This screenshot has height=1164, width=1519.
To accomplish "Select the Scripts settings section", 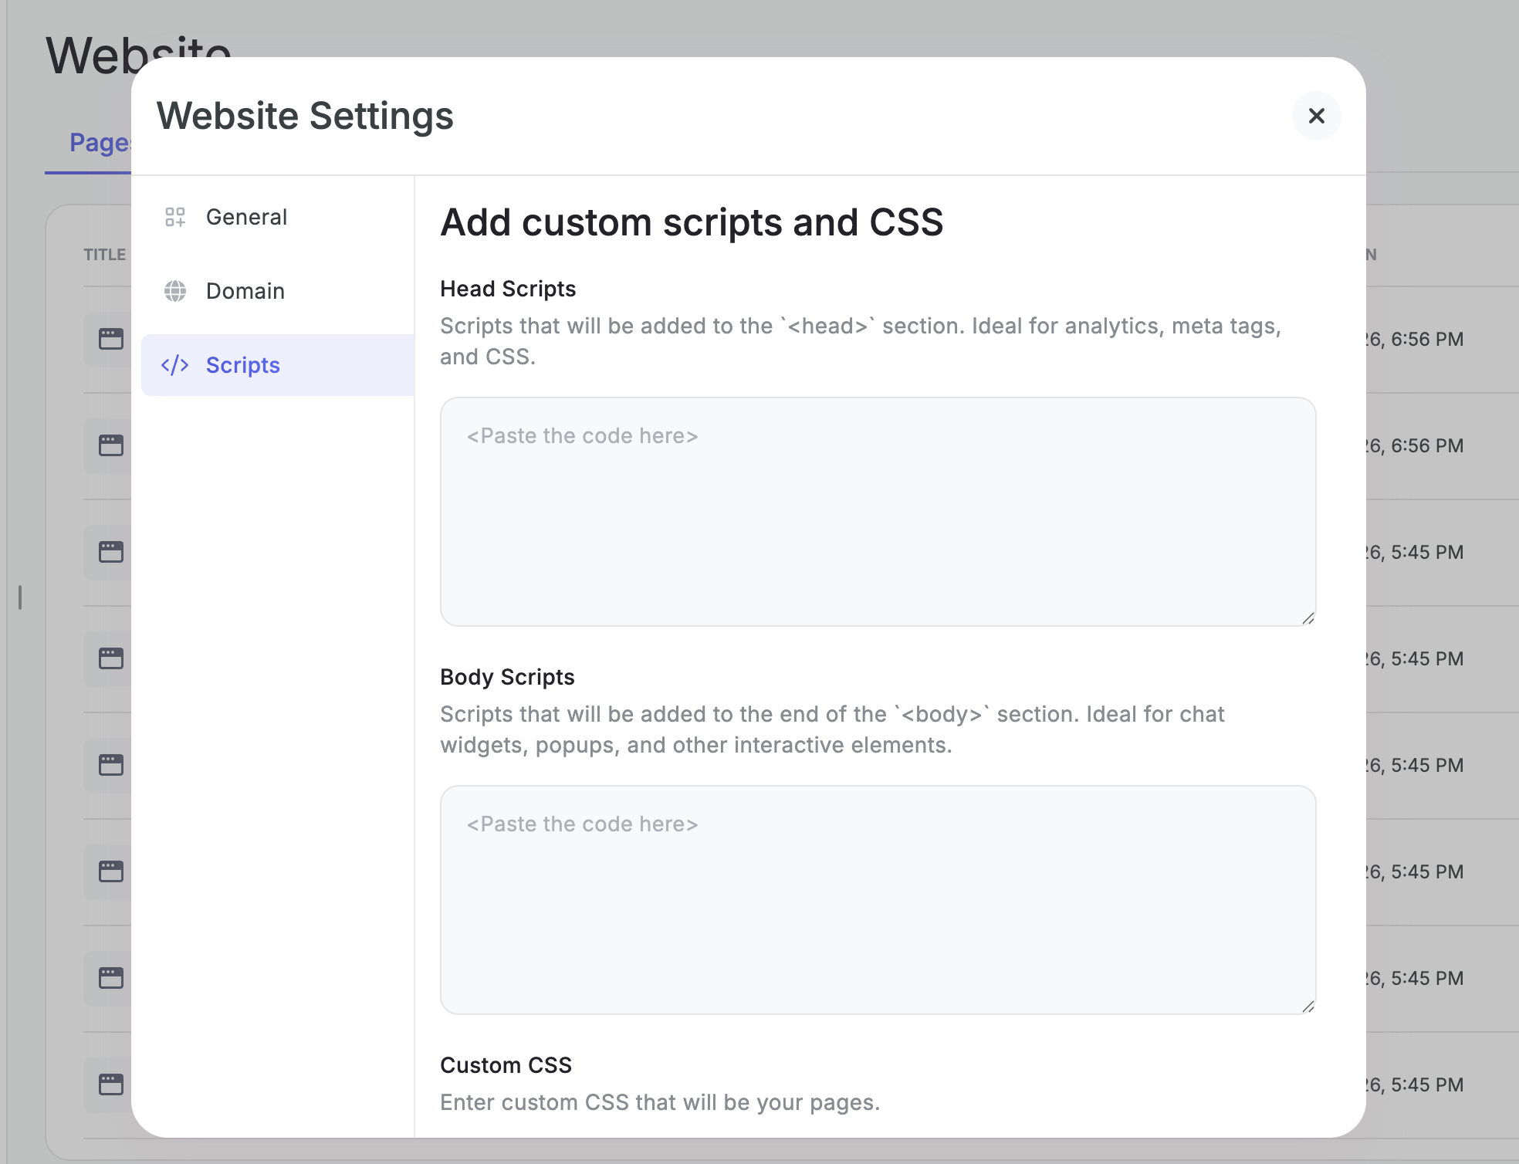I will pos(242,365).
